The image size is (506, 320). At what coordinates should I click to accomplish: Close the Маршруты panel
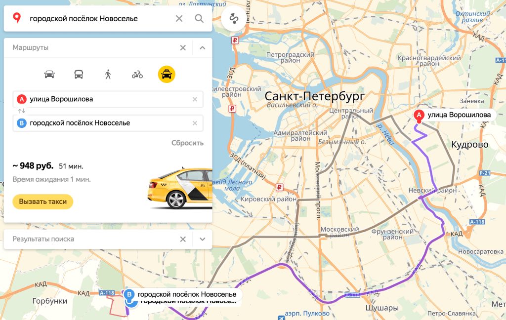point(183,48)
